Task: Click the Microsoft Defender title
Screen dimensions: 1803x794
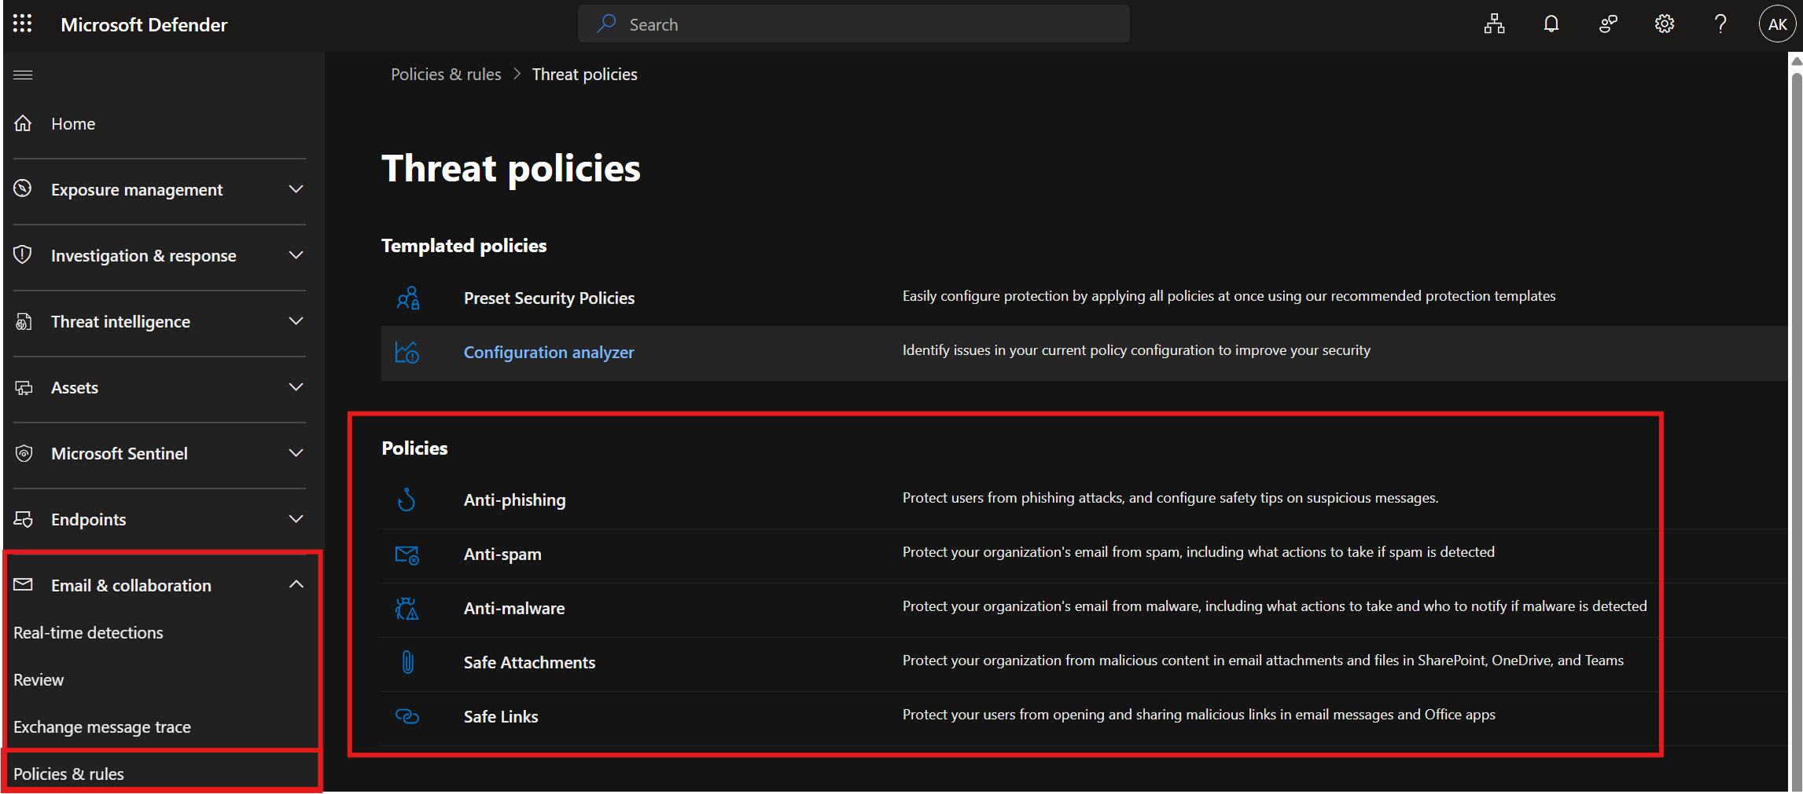Action: click(144, 25)
